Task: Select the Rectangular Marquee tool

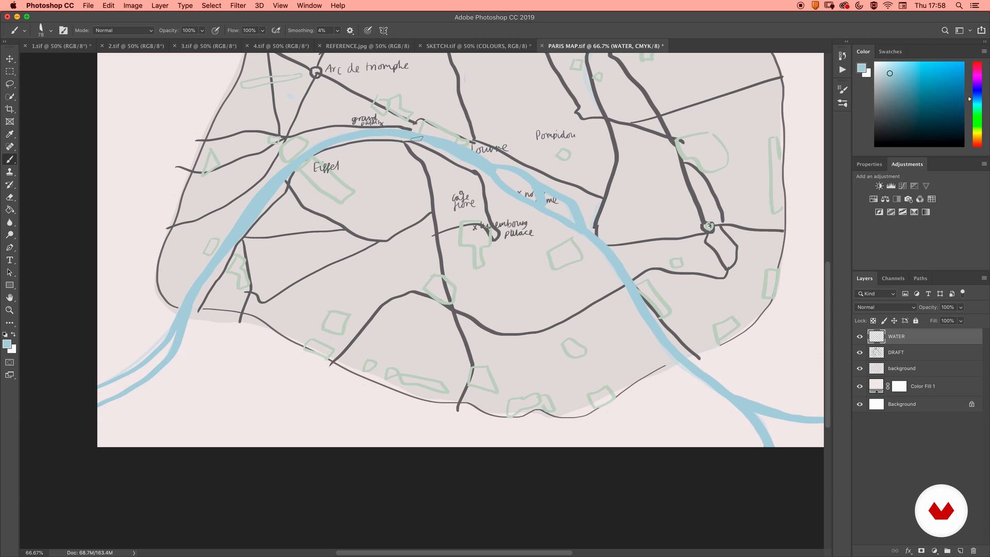Action: click(10, 71)
